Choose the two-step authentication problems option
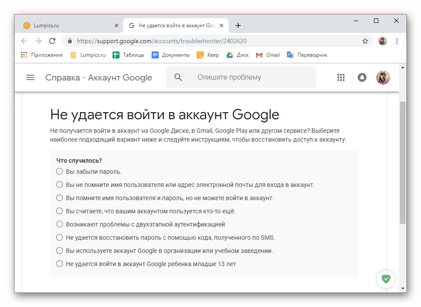The image size is (421, 307). coord(60,224)
